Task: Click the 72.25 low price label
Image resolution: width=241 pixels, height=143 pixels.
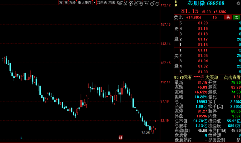Action: (x=146, y=133)
